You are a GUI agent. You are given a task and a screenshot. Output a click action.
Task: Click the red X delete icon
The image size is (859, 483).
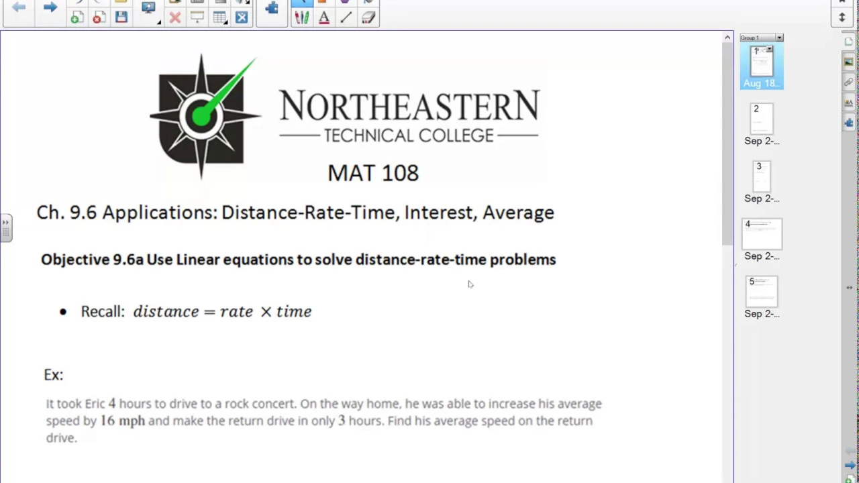[174, 17]
